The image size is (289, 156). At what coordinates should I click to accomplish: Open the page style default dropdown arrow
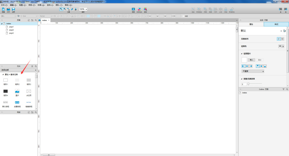[281, 31]
